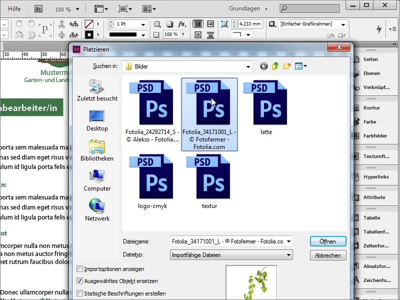Click the drop shadow icon

(169, 24)
